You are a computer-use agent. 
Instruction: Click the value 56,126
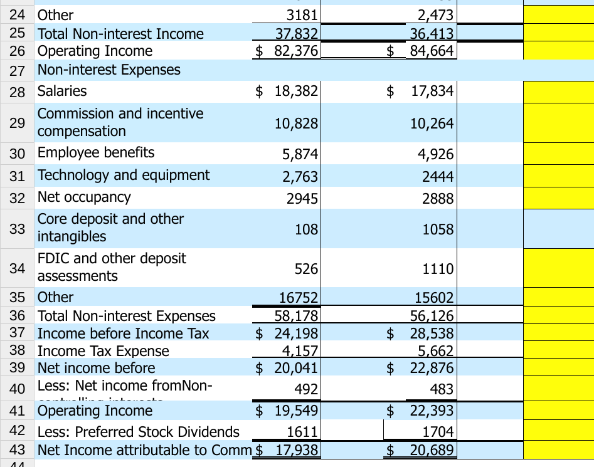432,316
